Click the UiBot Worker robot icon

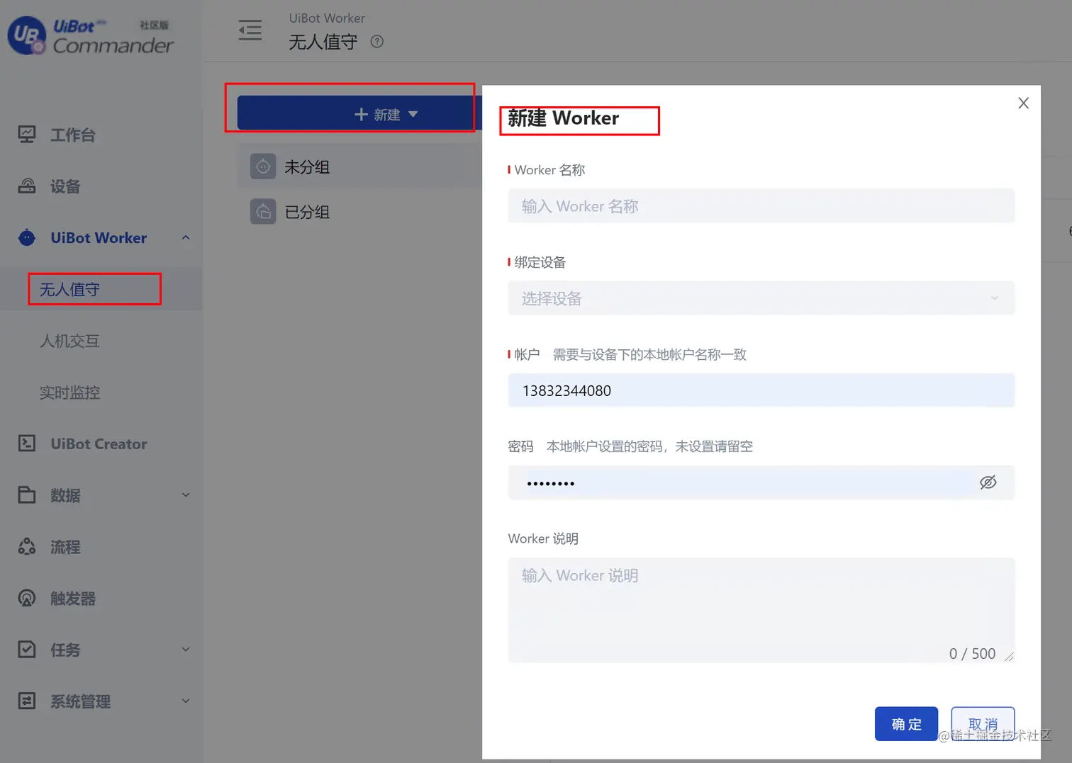[x=27, y=238]
